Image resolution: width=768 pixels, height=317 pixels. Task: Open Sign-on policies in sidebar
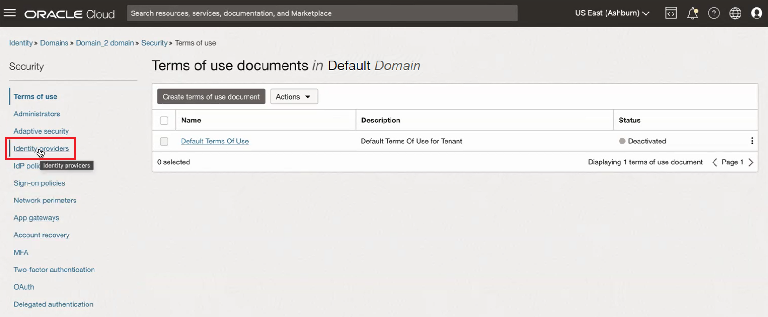(39, 183)
